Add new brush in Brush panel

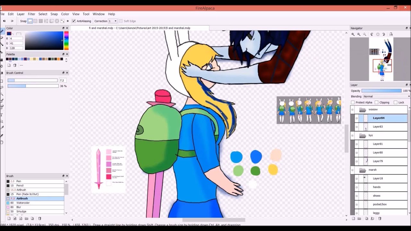coord(9,218)
